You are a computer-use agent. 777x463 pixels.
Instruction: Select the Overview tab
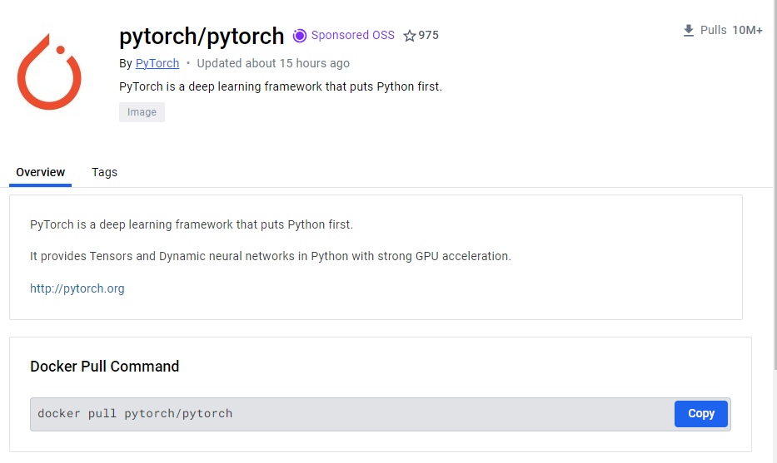[40, 172]
